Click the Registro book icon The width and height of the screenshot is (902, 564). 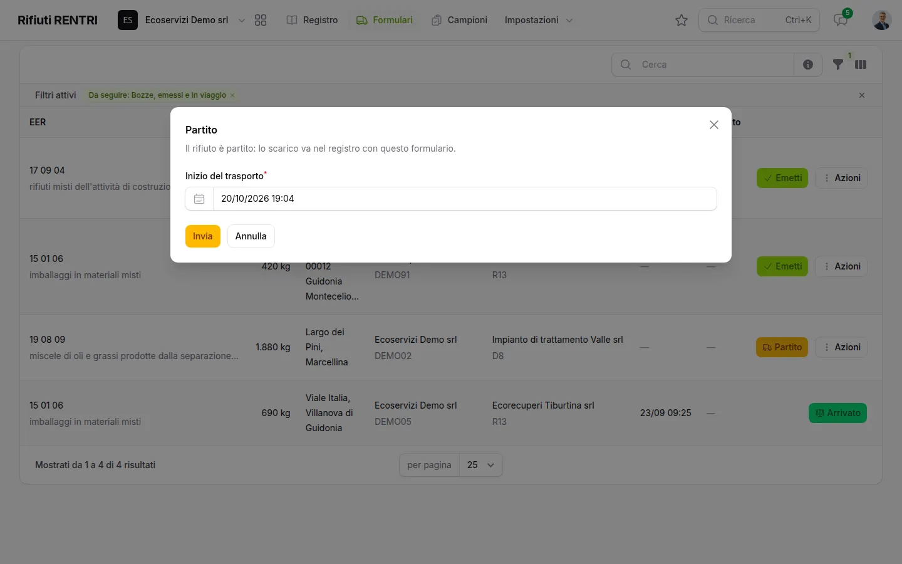pos(292,20)
